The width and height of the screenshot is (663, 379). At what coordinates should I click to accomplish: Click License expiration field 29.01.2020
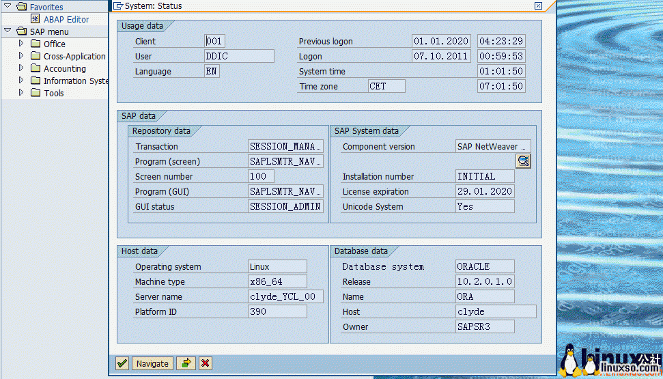[485, 192]
